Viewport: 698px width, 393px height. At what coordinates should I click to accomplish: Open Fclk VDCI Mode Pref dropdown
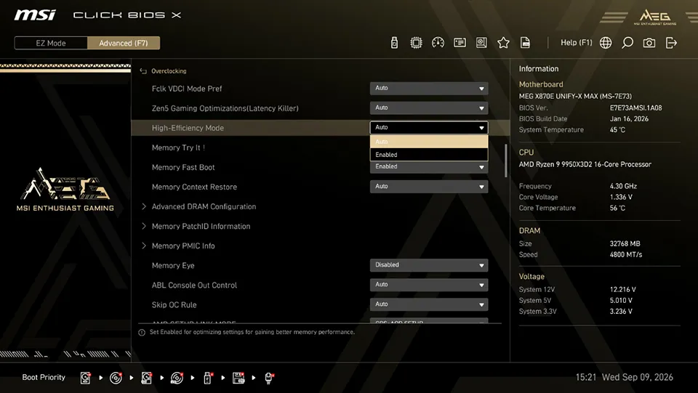(x=429, y=89)
